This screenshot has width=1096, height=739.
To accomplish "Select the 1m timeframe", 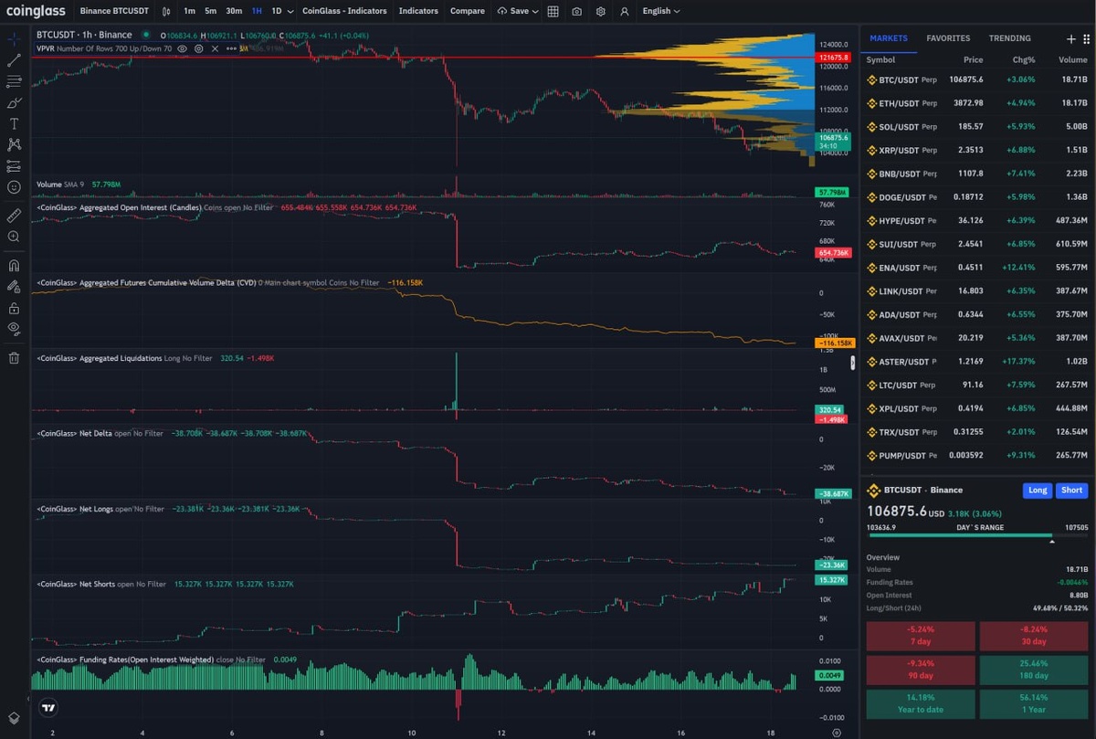I will (188, 11).
